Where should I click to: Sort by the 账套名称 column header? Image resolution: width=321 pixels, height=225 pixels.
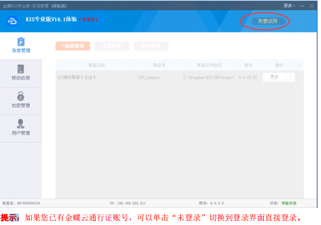pos(97,65)
